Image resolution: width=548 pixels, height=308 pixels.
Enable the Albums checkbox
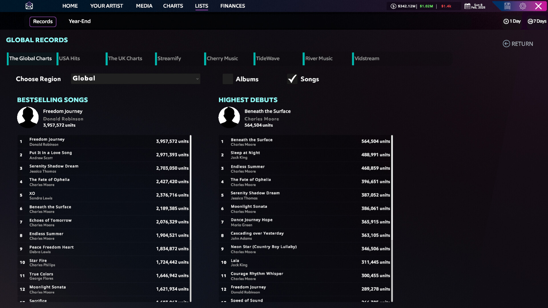[228, 79]
